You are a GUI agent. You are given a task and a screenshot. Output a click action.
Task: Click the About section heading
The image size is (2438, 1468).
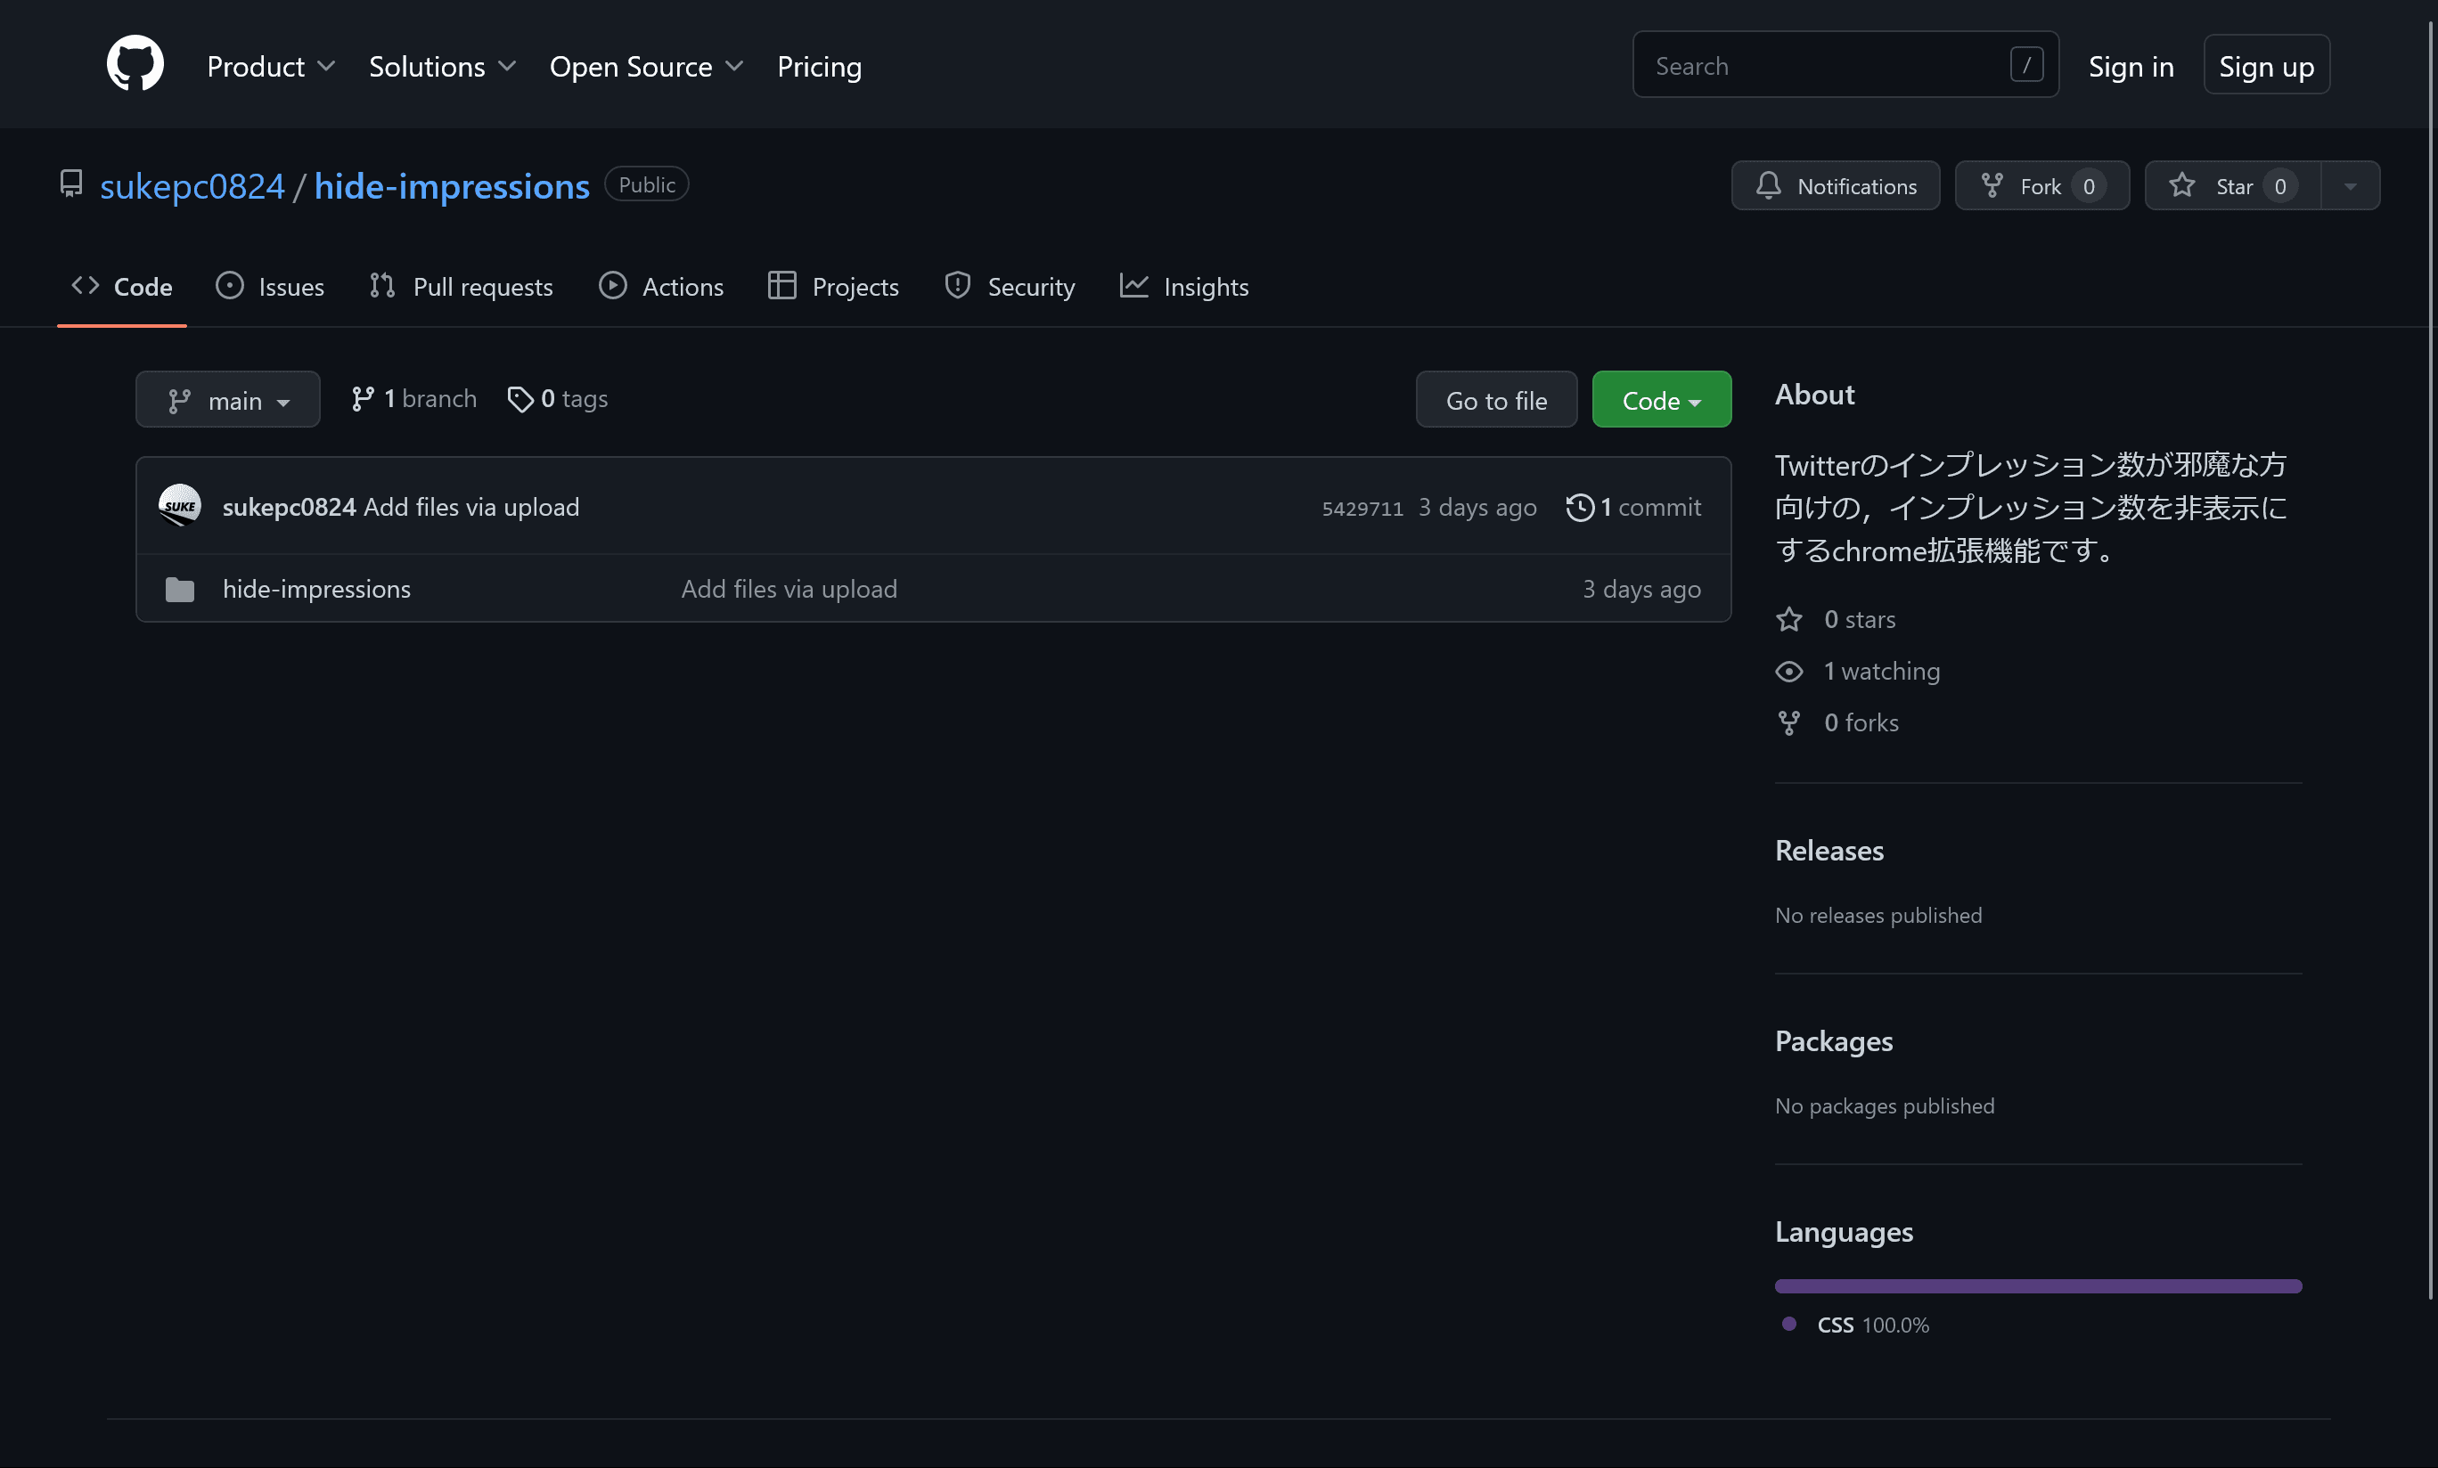click(x=1814, y=395)
